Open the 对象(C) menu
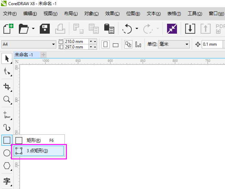Image resolution: width=225 pixels, height=189 pixels. pyautogui.click(x=91, y=14)
